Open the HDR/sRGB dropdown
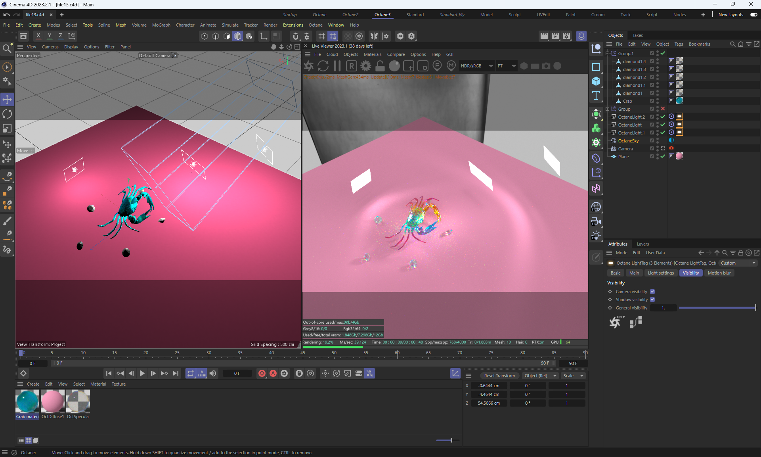The width and height of the screenshot is (761, 457). pos(476,66)
